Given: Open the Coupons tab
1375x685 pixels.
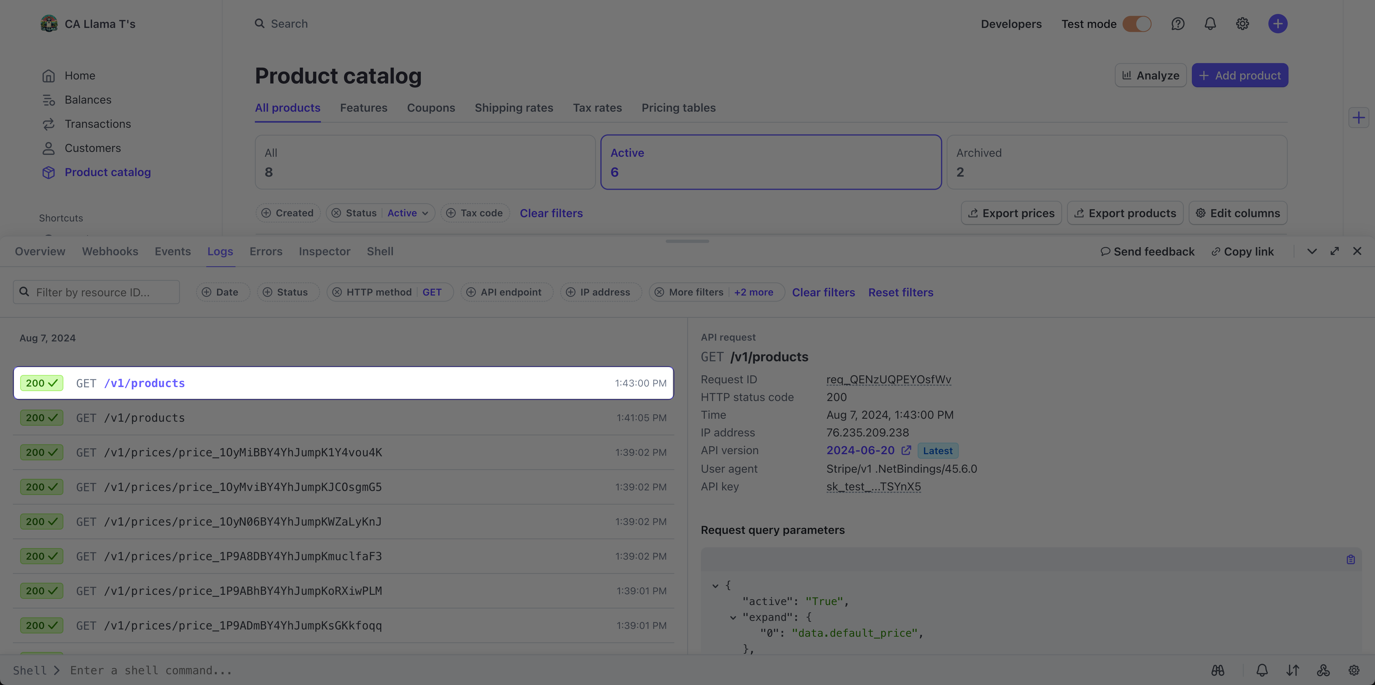Looking at the screenshot, I should pos(431,108).
